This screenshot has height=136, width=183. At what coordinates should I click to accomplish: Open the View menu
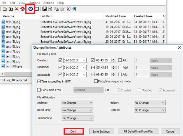click(x=22, y=3)
